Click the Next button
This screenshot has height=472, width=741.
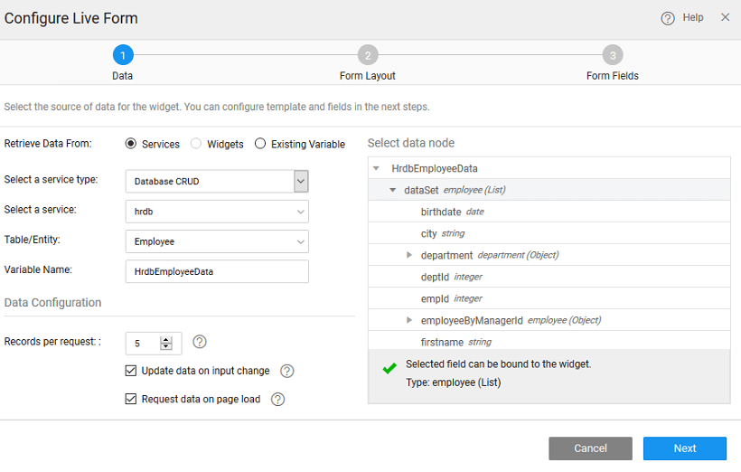(684, 448)
